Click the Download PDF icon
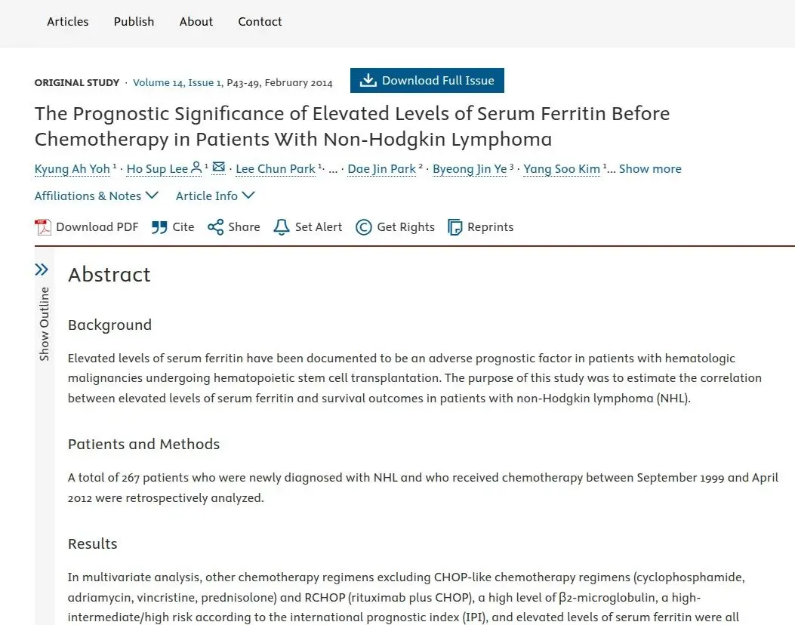 coord(43,227)
